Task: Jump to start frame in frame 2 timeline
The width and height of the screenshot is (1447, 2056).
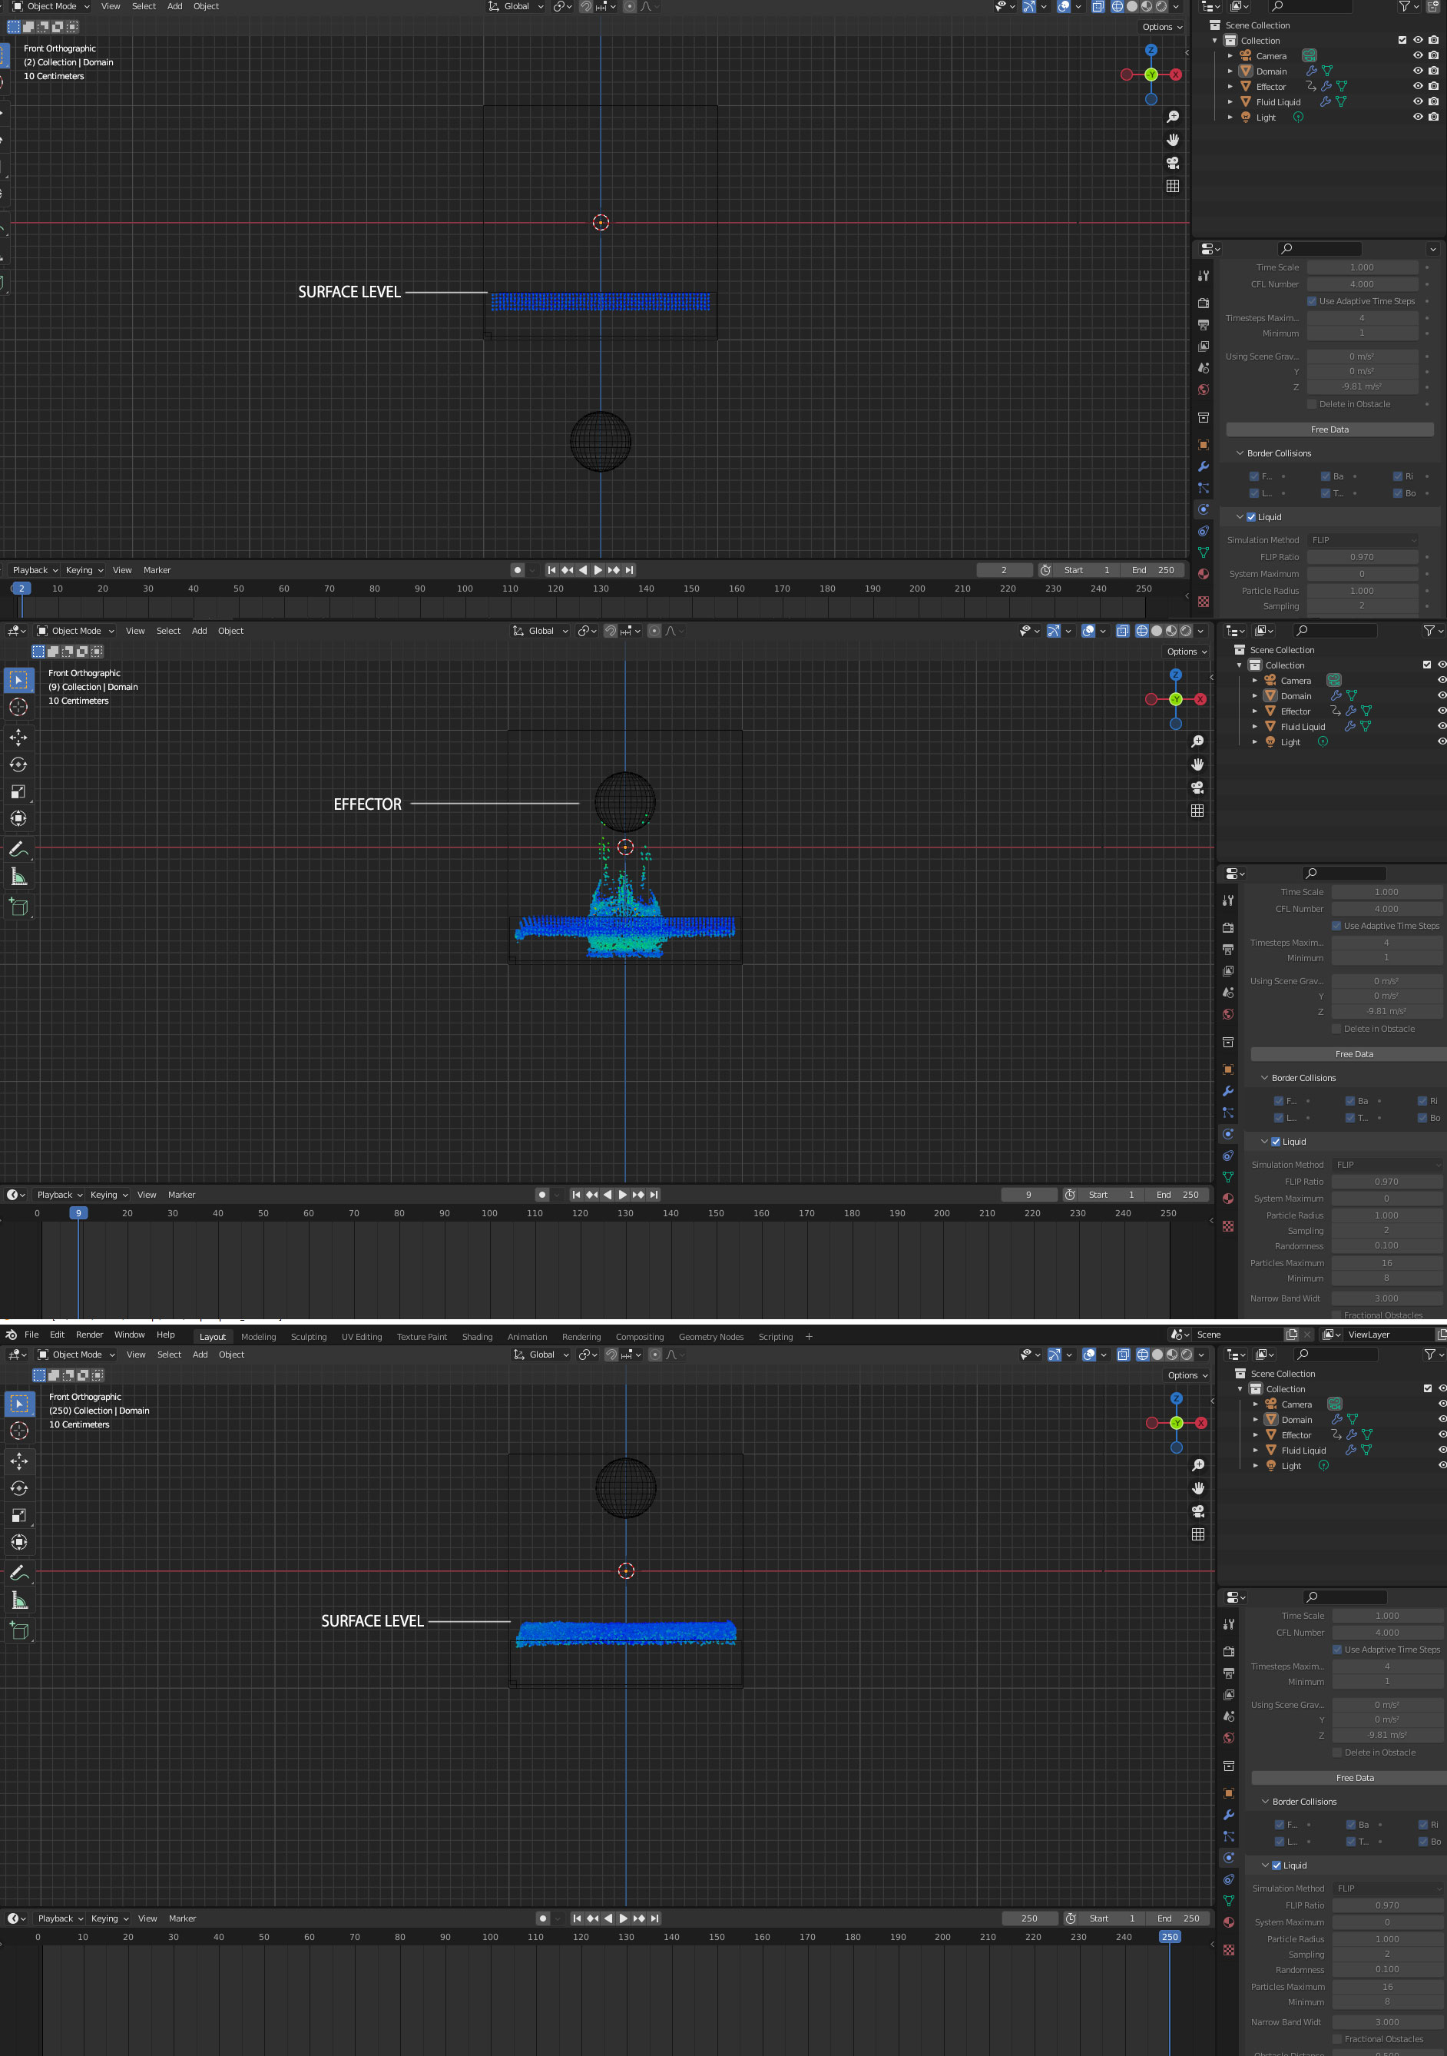Action: coord(551,569)
